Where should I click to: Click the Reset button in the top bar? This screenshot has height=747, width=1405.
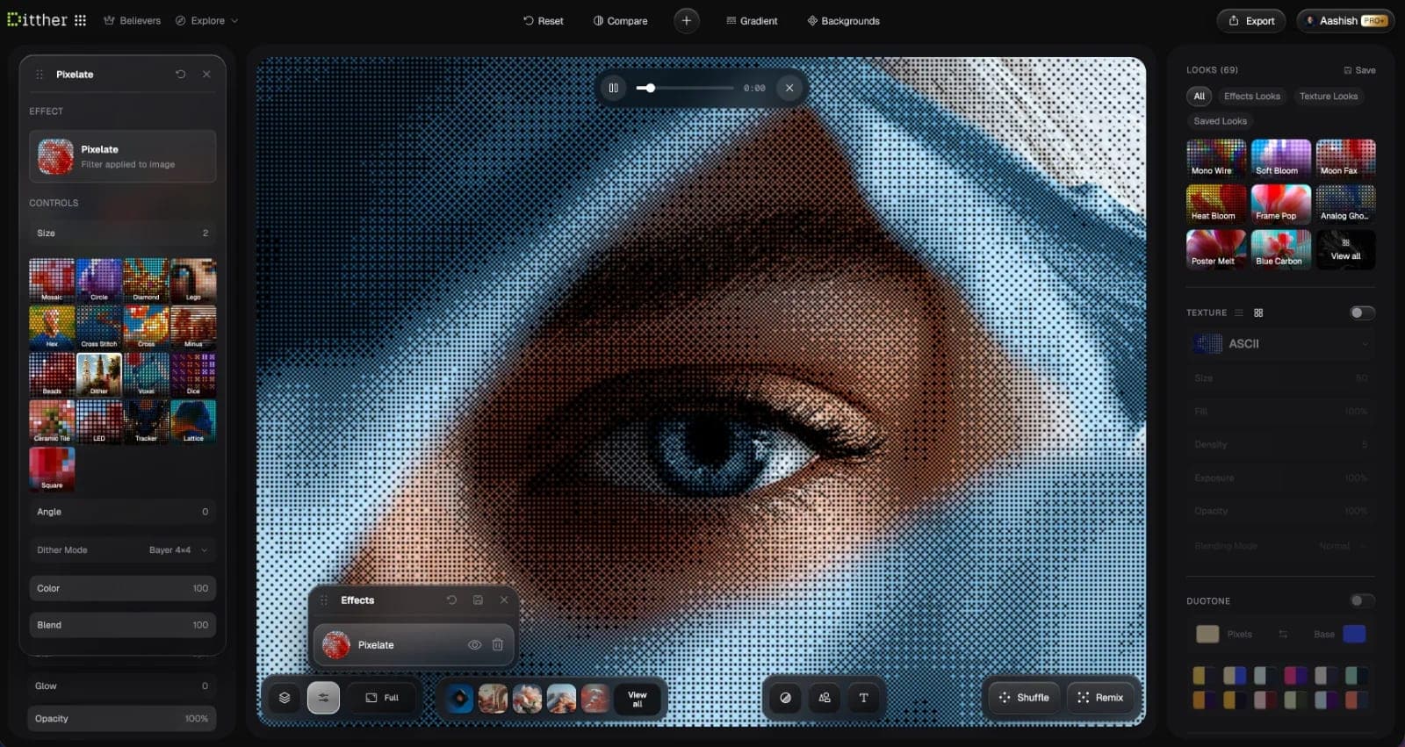pyautogui.click(x=543, y=20)
